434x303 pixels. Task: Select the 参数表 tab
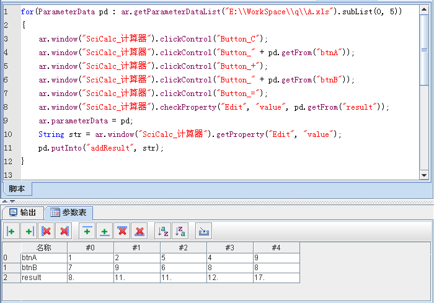pos(71,213)
